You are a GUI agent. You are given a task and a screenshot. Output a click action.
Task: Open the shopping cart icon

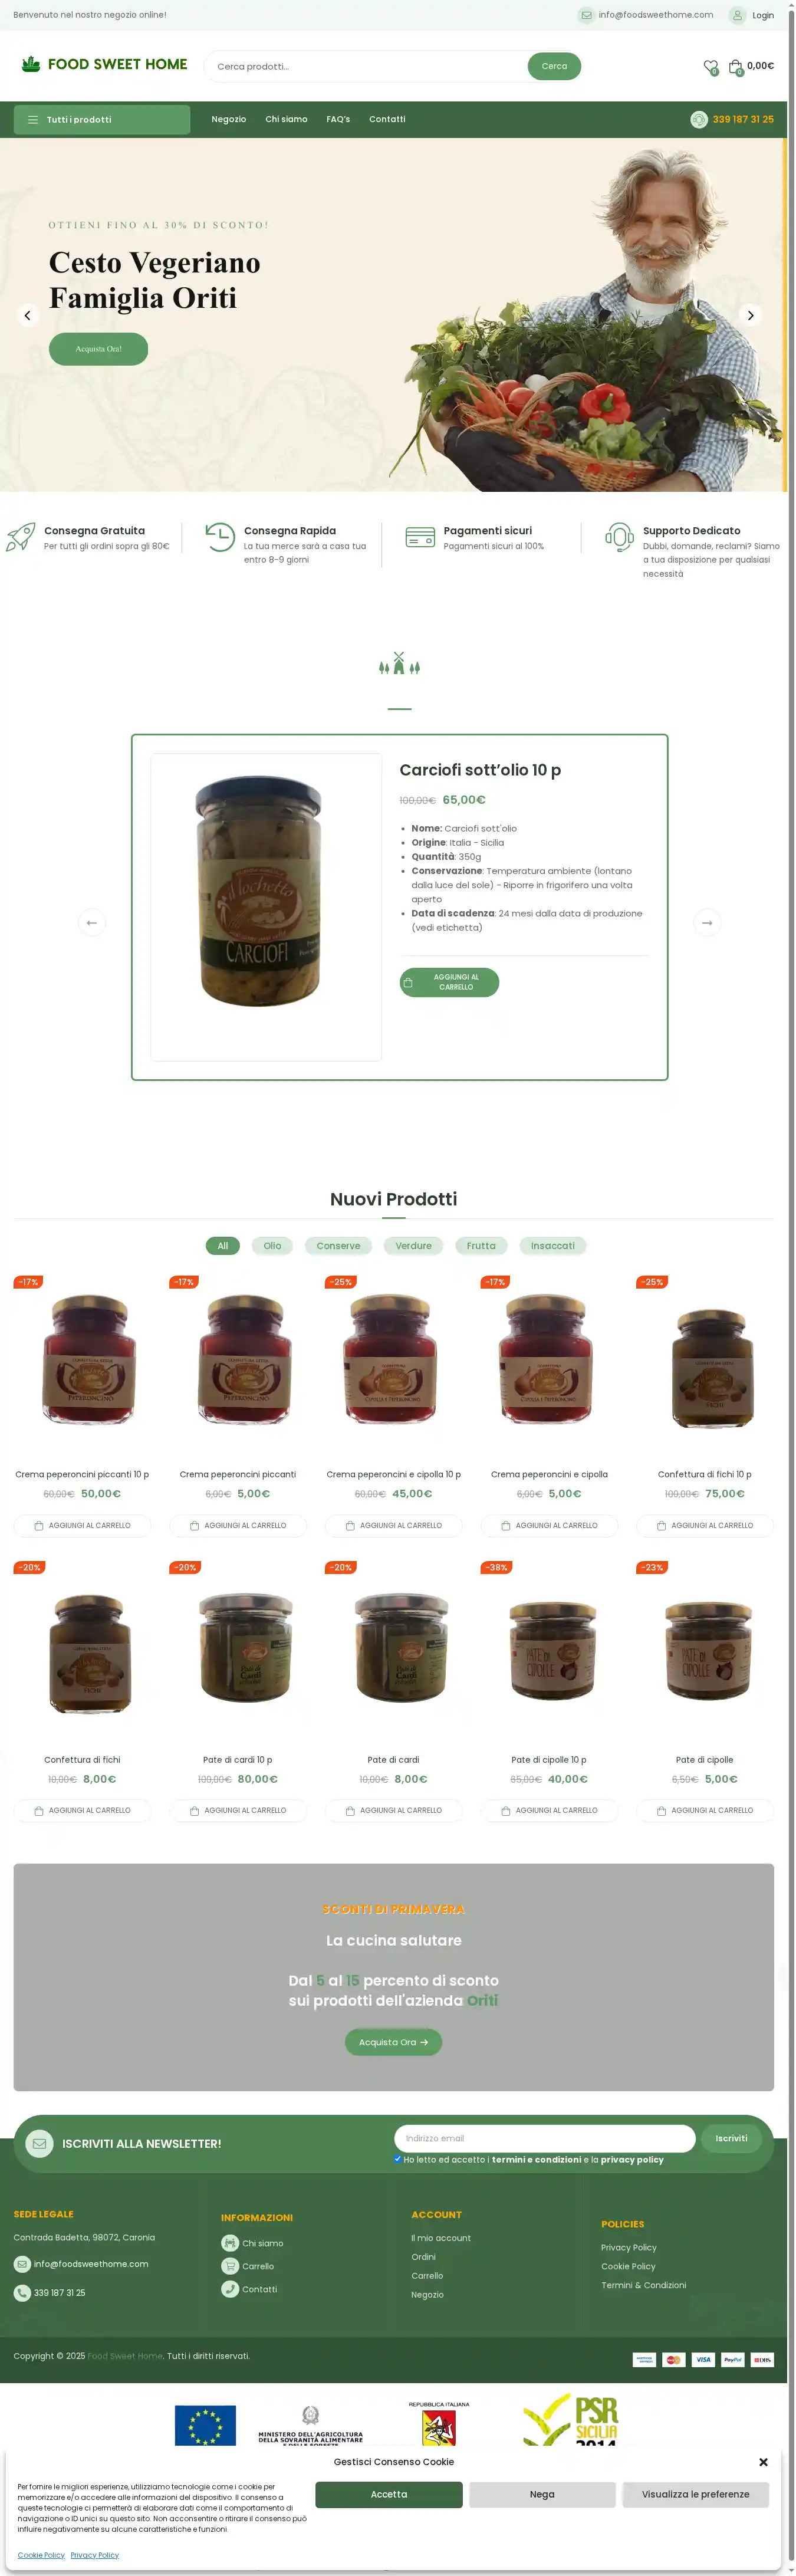(736, 67)
